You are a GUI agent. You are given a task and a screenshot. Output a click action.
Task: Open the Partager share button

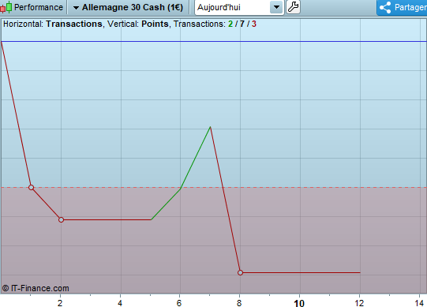(403, 7)
